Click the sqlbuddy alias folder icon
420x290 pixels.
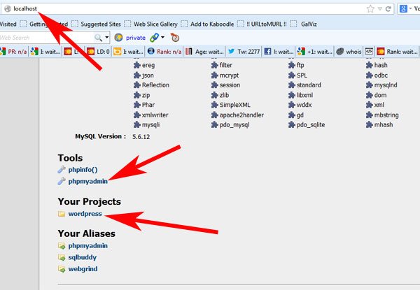62,256
